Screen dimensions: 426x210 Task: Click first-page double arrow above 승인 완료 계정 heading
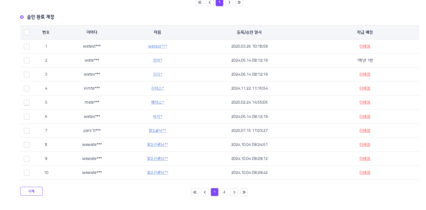[200, 3]
